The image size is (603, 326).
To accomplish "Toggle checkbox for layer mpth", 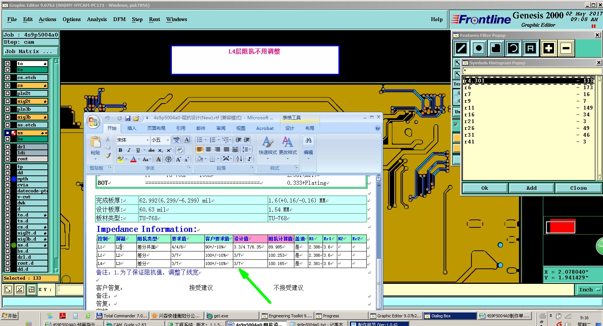I will [x=8, y=179].
